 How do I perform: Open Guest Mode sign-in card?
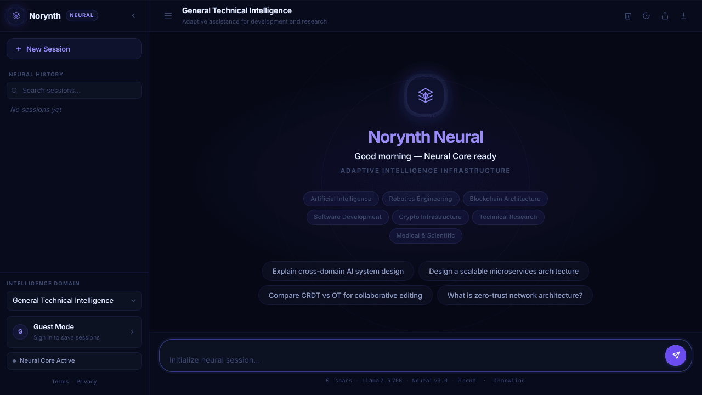(74, 332)
